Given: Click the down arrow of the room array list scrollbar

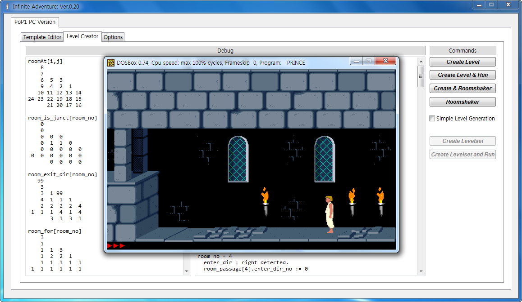Looking at the screenshot, I should pyautogui.click(x=187, y=271).
